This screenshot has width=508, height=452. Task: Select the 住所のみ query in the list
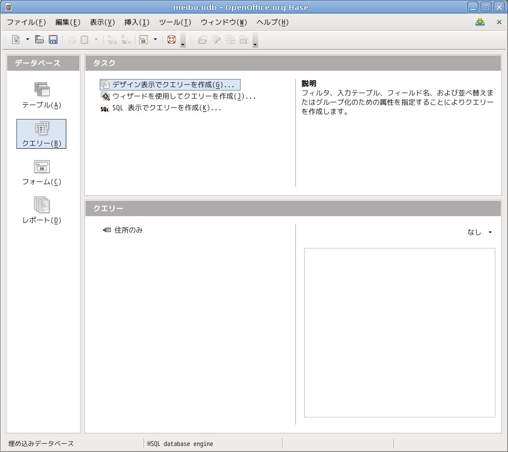[128, 230]
